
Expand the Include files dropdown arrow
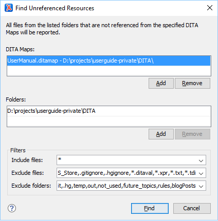pos(201,160)
